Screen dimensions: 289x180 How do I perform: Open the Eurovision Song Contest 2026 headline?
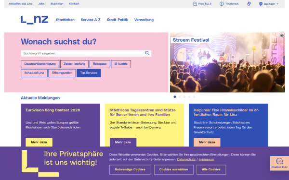click(53, 110)
